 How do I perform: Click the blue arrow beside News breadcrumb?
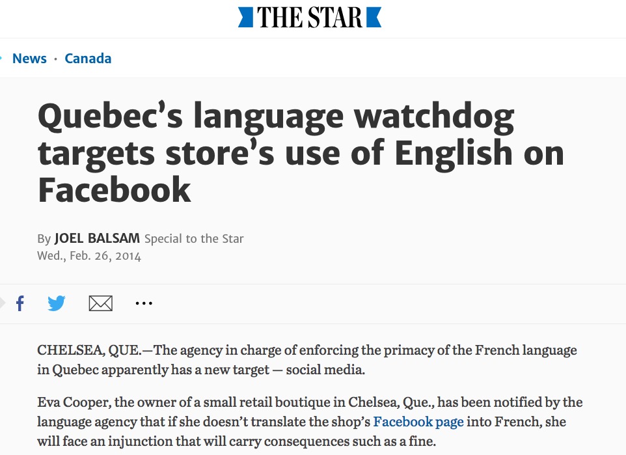2,58
